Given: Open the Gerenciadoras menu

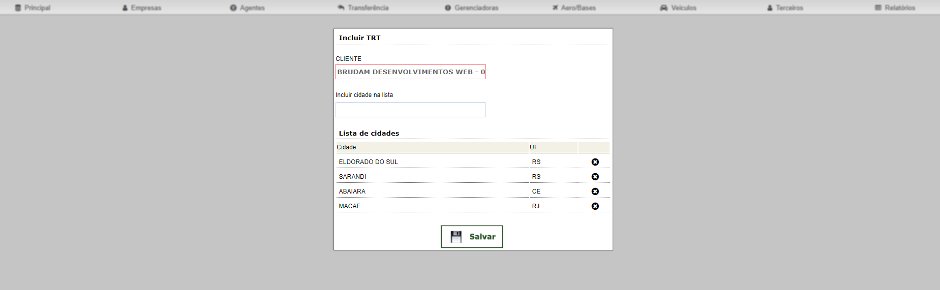Looking at the screenshot, I should (x=472, y=8).
